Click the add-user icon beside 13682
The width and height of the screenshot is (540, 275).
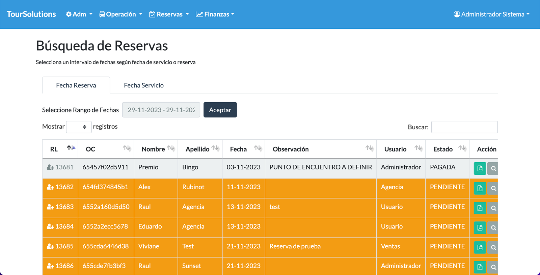point(50,187)
